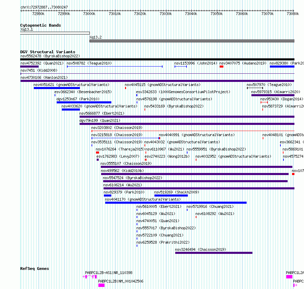Click the Xq13.1 cytogenetic band box
Viewport: 304px width, 289px height.
pyautogui.click(x=55, y=33)
